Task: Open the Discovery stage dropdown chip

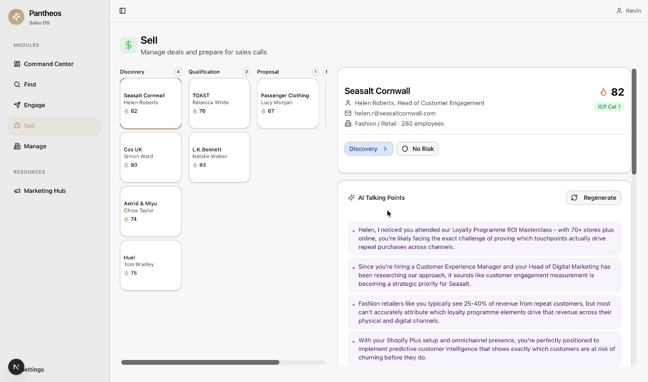Action: point(369,149)
